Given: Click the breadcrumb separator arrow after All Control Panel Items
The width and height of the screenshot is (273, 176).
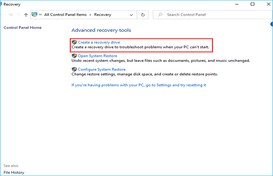Looking at the screenshot, I should click(x=90, y=15).
